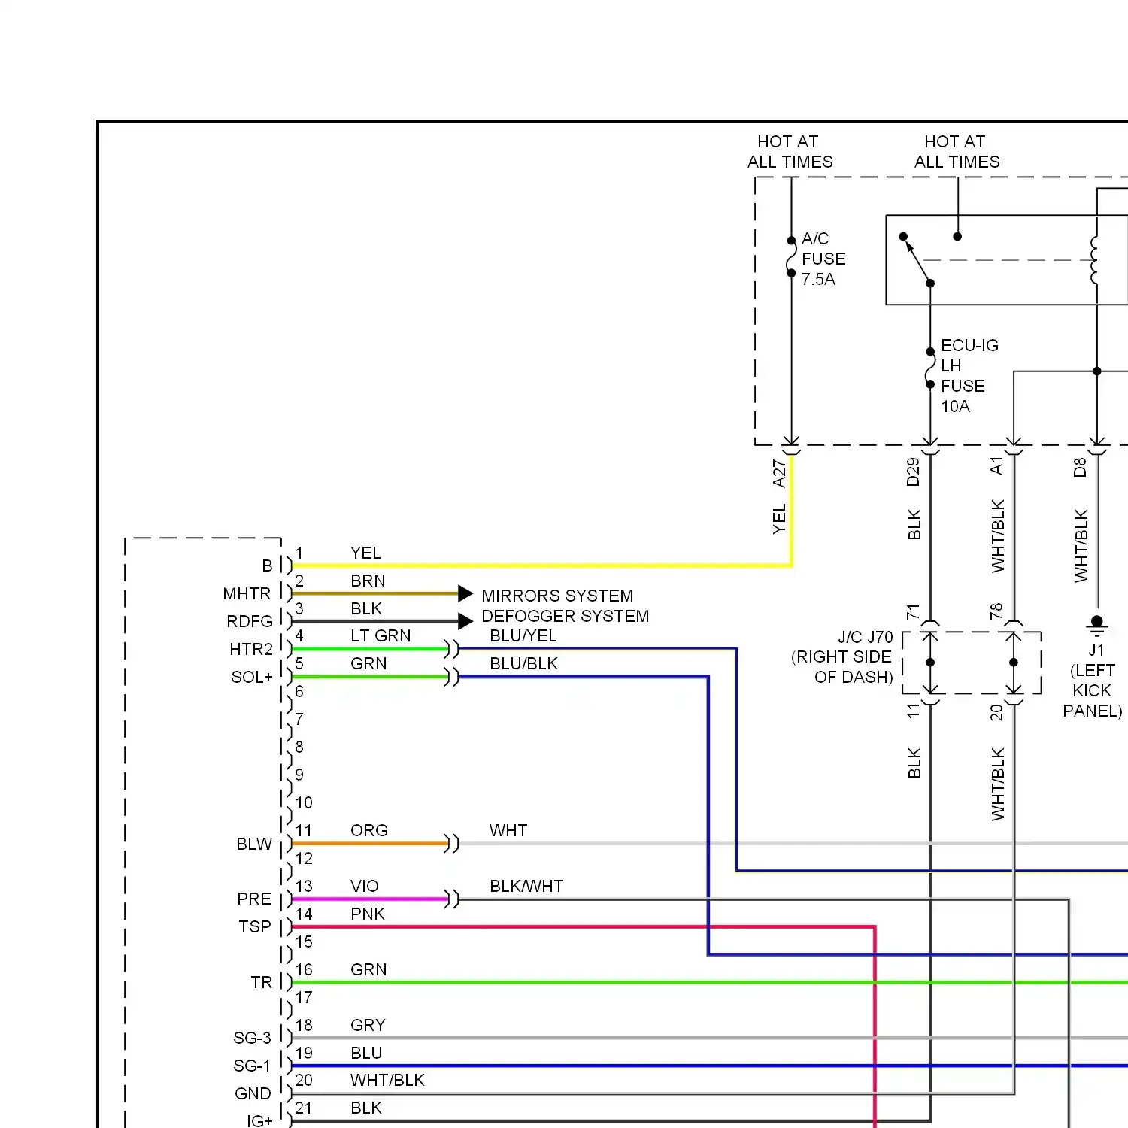The height and width of the screenshot is (1128, 1128).
Task: Click the ECU-IG LH fuse symbol
Action: 930,368
